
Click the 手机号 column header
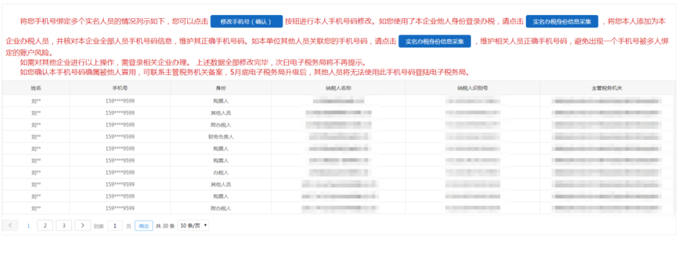[120, 88]
